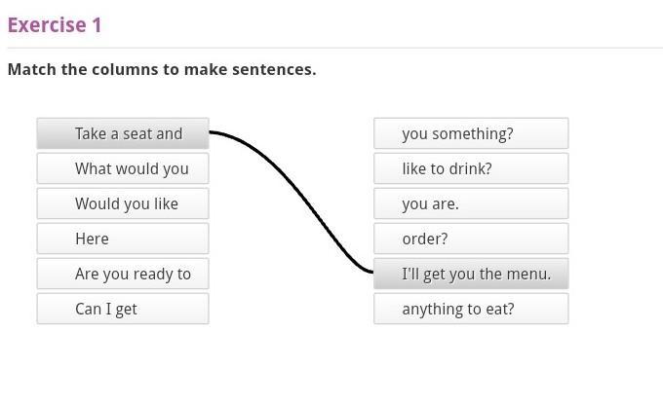Click the curve's start at the 'Take a seat and' edge
663x405 pixels.
(x=212, y=132)
